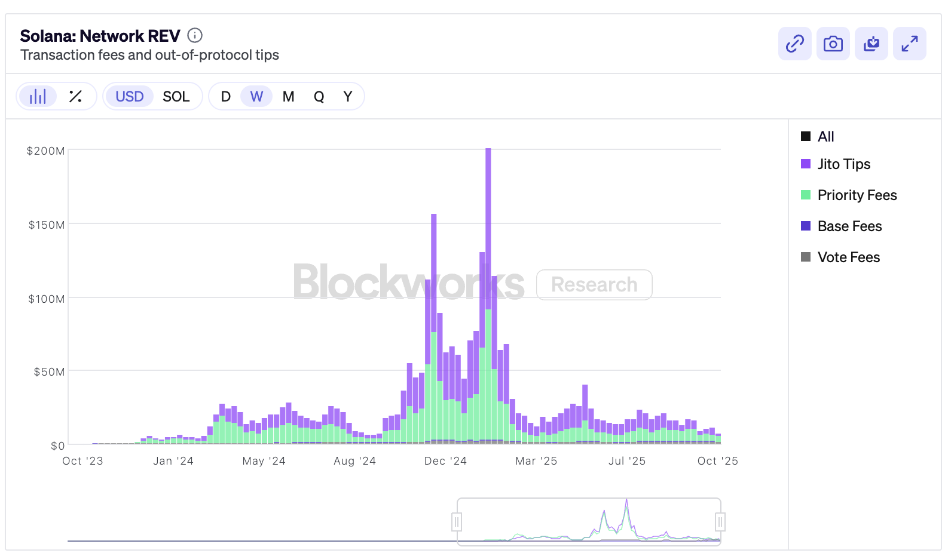The height and width of the screenshot is (559, 948).
Task: Choose the Quarterly (Q) interval
Action: click(x=319, y=96)
